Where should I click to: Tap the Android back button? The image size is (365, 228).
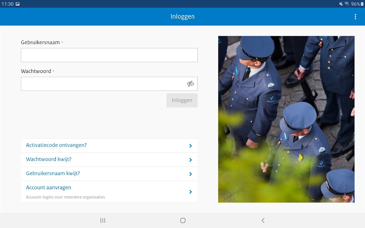point(263,220)
